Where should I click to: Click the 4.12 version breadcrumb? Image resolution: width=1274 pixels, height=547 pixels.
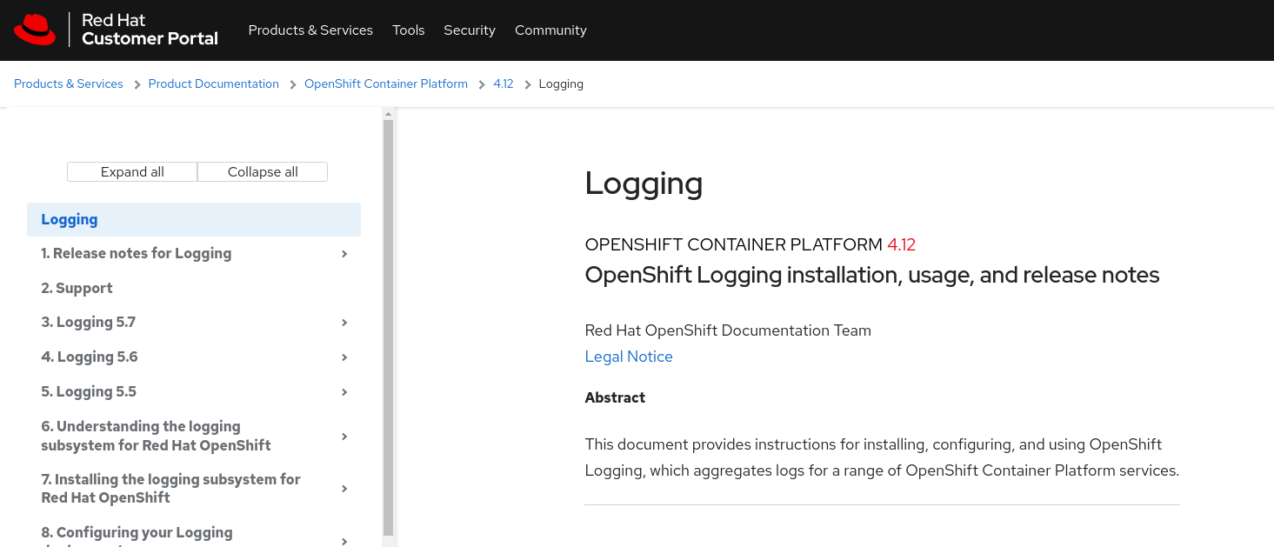[504, 84]
